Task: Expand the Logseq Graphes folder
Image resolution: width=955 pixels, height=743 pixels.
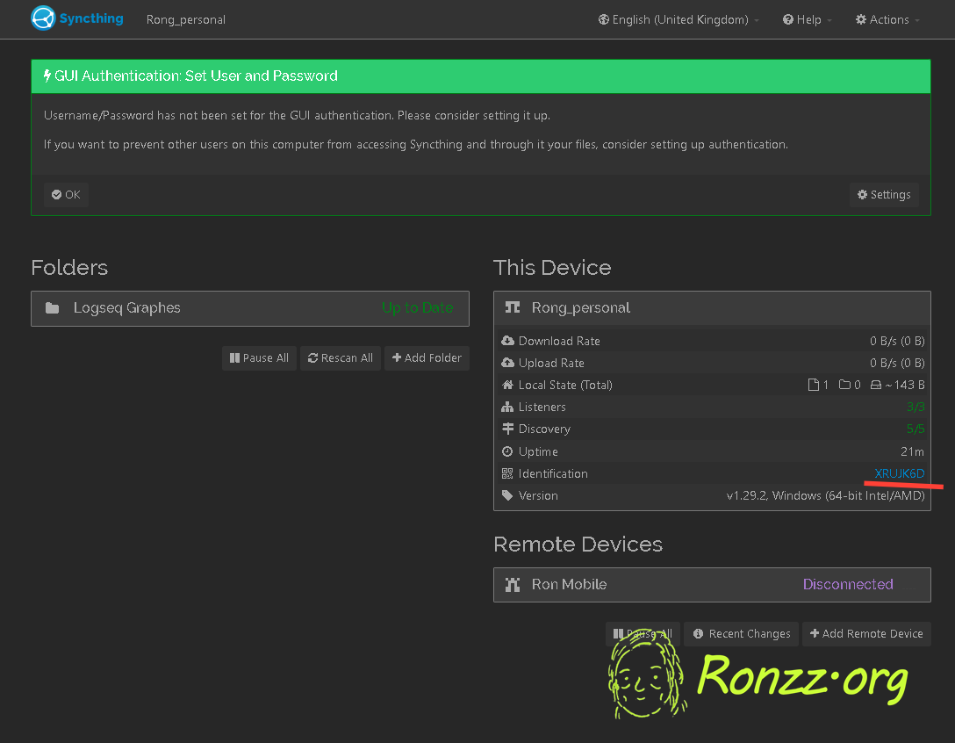Action: click(x=249, y=308)
